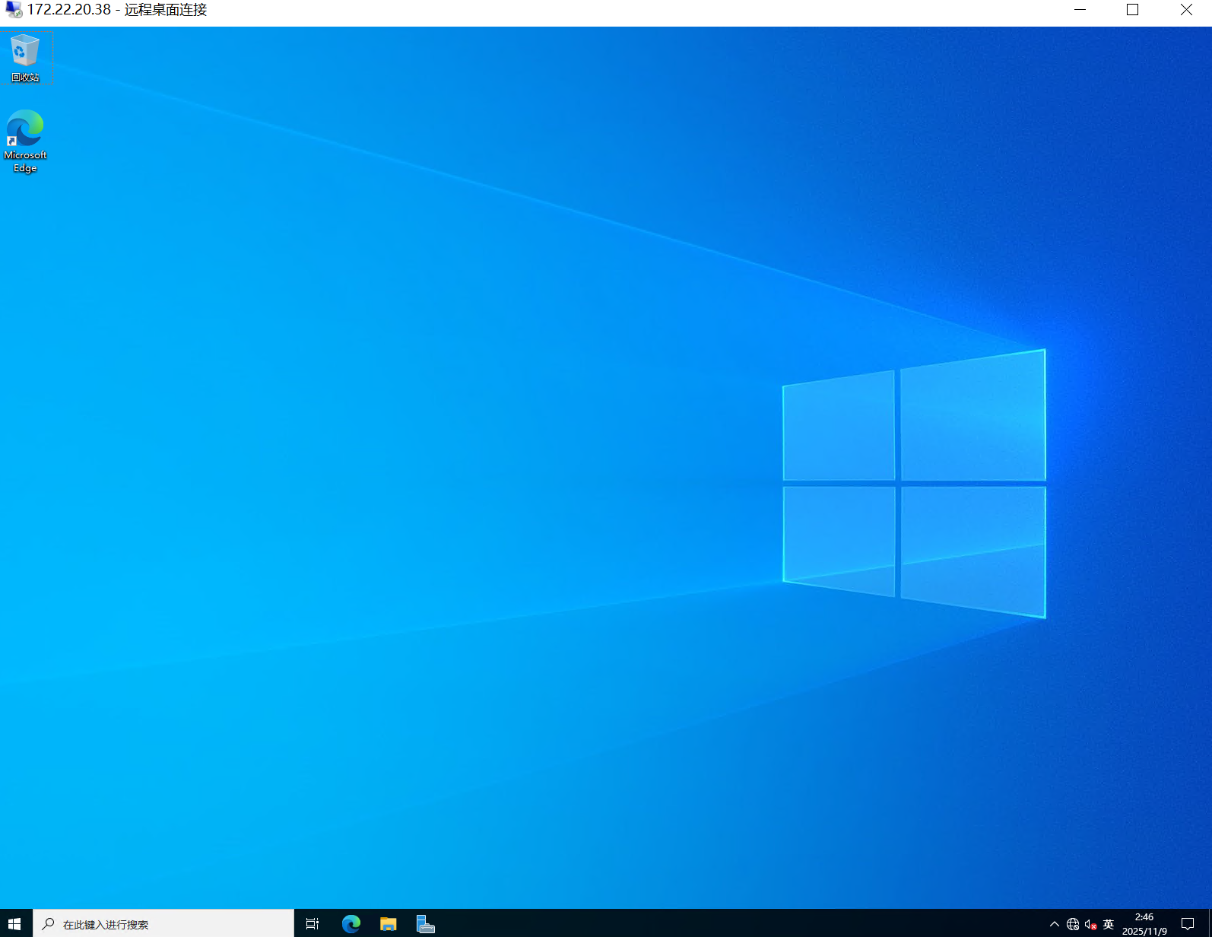Click the search magnifier icon in taskbar
Viewport: 1212px width, 937px height.
(48, 924)
